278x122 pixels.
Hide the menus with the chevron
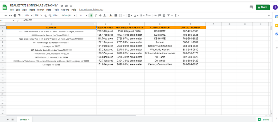click(x=269, y=16)
